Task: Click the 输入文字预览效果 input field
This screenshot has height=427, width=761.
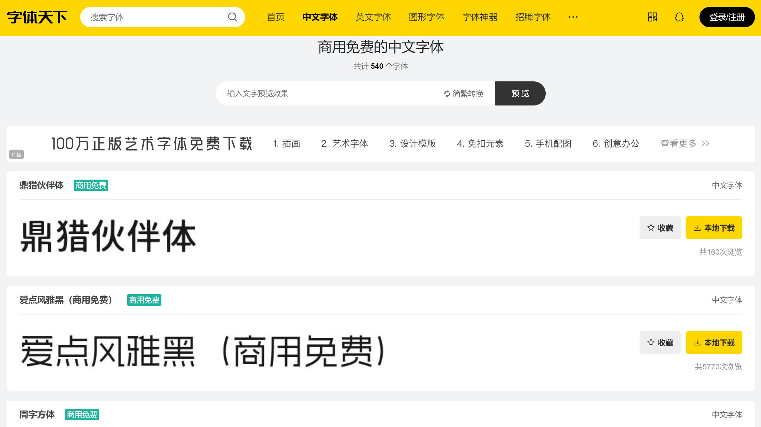Action: coord(317,93)
